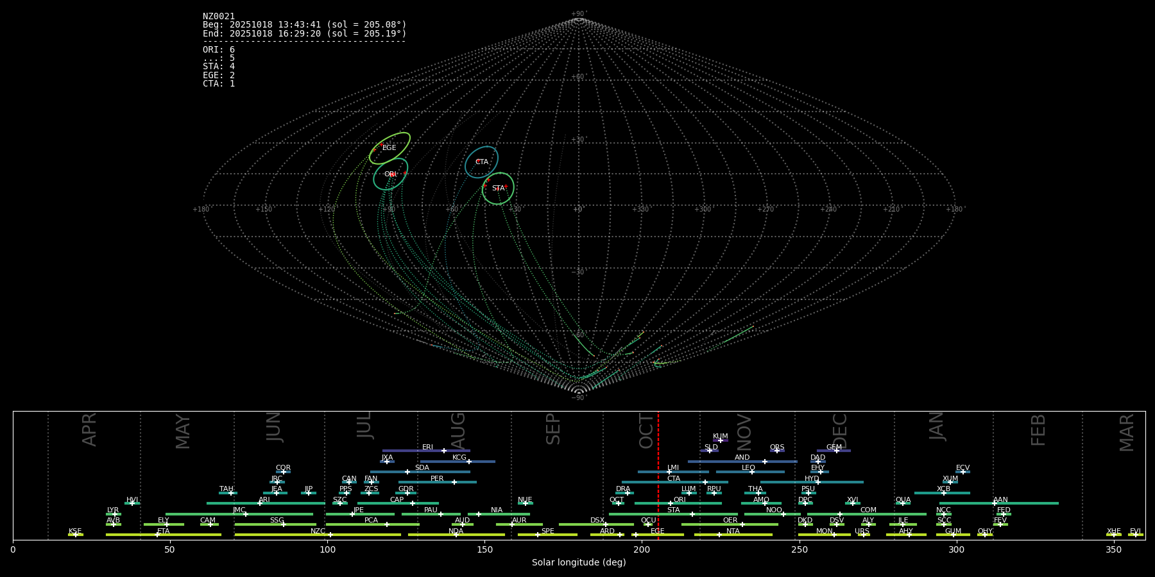Click the KUM shower marker in timeline
The width and height of the screenshot is (1155, 577).
(720, 440)
